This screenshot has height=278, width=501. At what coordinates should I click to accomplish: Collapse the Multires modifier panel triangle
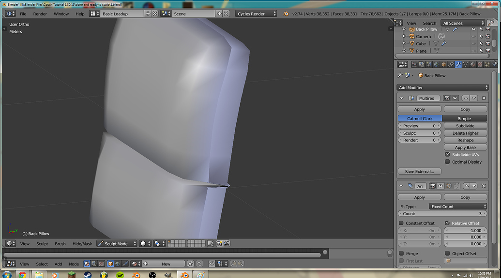point(402,98)
